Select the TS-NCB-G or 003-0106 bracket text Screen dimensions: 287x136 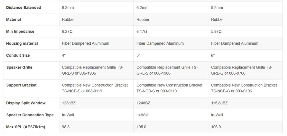[x=231, y=91]
